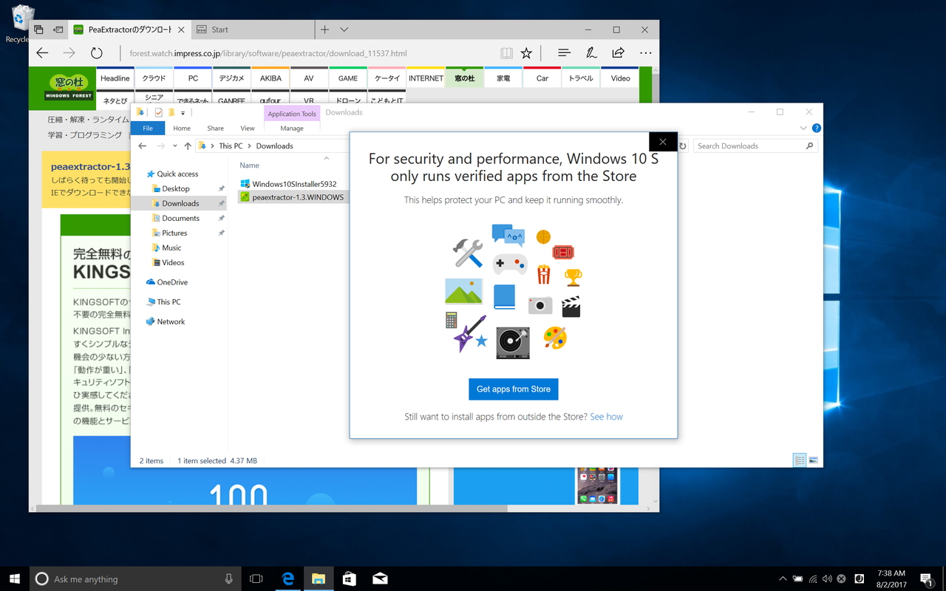Expand Edge tab previews chevron
Image resolution: width=946 pixels, height=591 pixels.
(x=344, y=30)
